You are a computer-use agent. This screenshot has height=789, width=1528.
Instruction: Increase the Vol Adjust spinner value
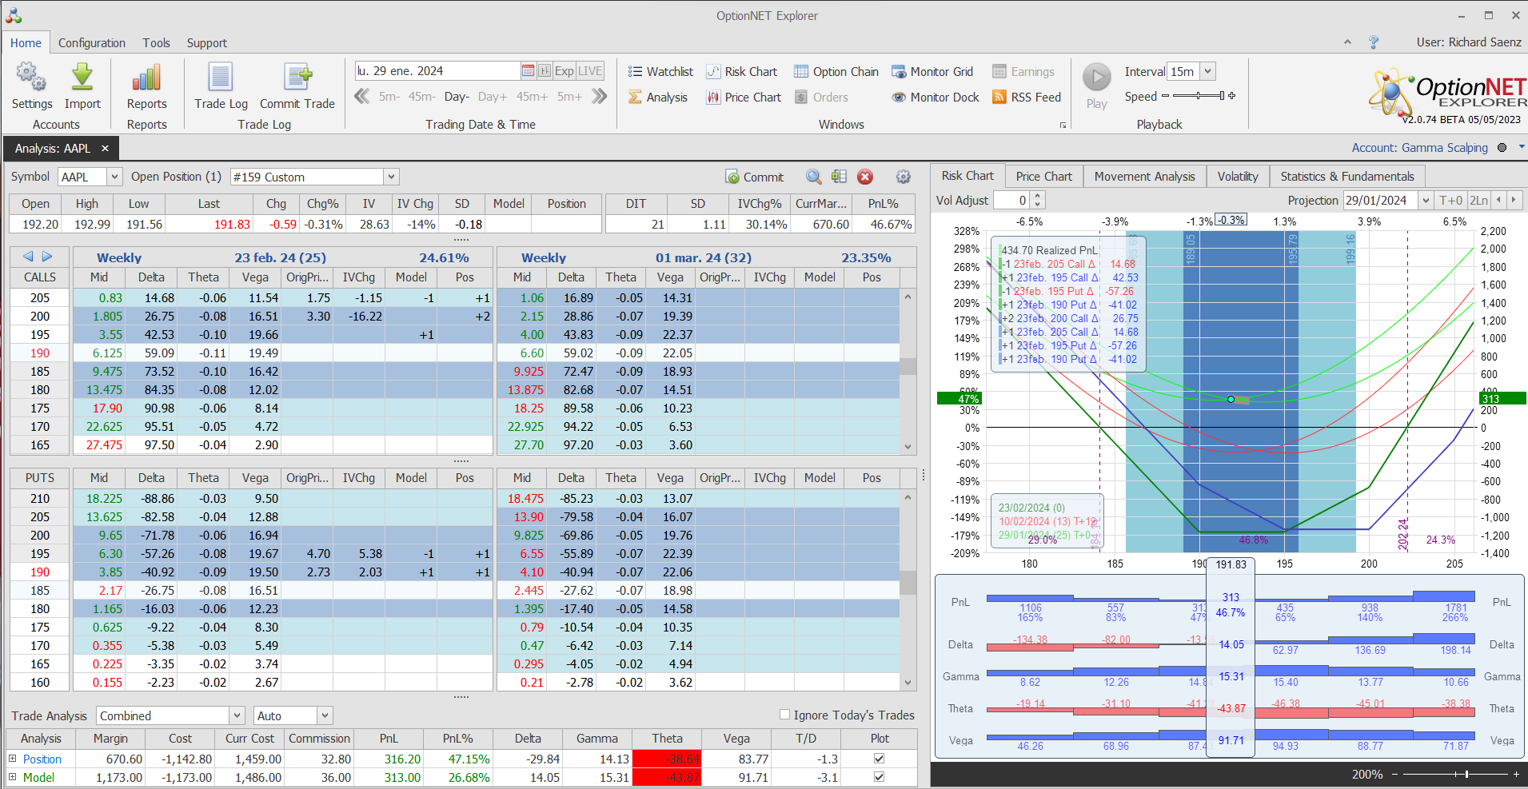coord(1037,196)
